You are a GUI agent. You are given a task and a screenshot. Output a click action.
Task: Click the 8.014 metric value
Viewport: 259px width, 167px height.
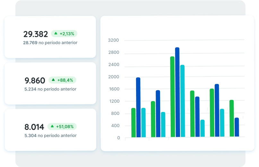coord(34,127)
